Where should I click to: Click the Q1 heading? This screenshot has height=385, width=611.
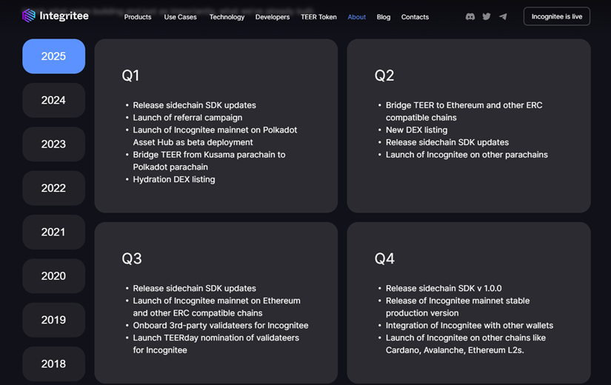[x=130, y=76]
